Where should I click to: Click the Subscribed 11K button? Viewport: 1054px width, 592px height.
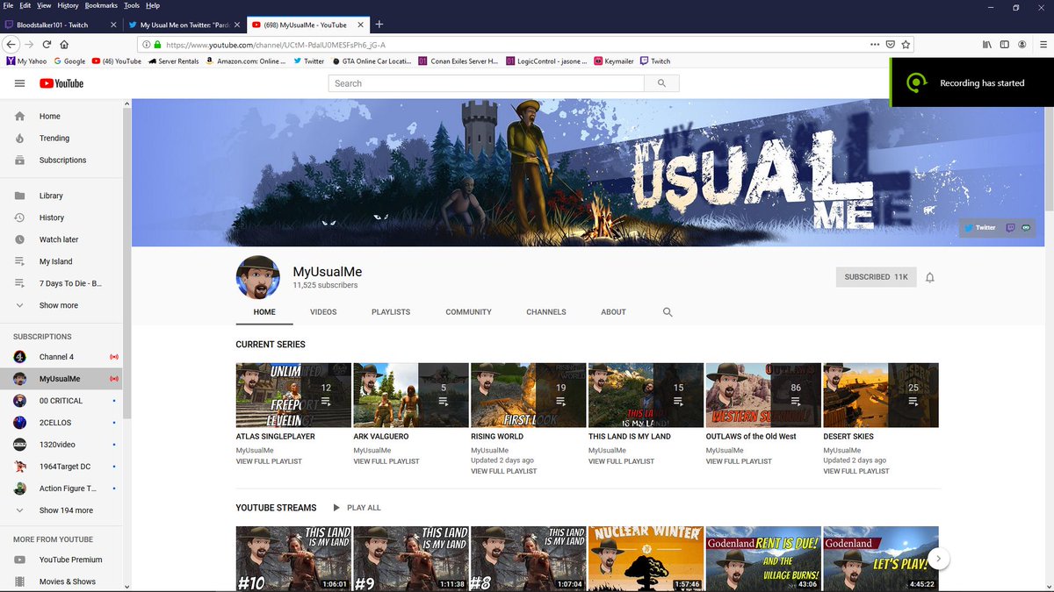[876, 277]
